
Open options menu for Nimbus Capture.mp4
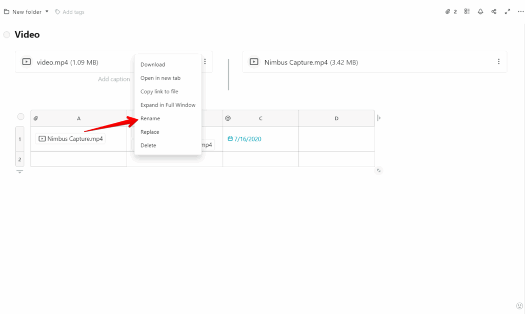[498, 62]
